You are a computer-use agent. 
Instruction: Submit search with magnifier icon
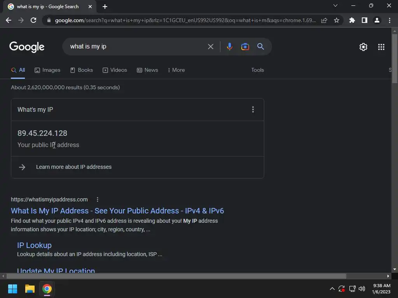pos(260,47)
